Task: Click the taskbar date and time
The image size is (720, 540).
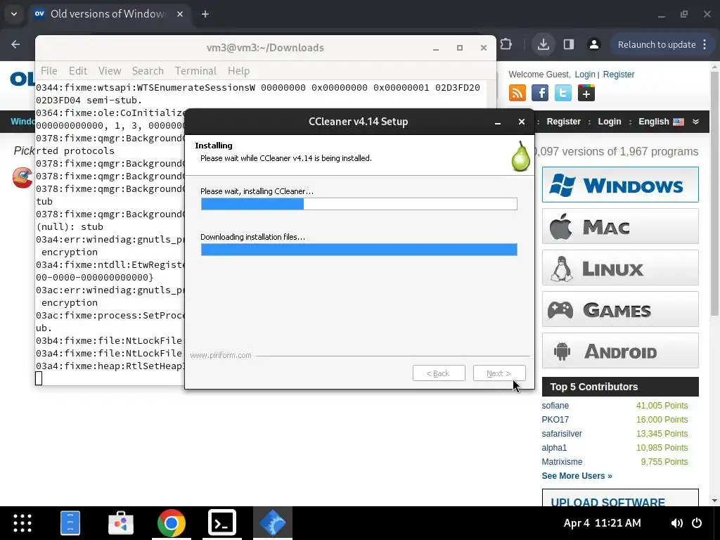Action: [x=602, y=523]
